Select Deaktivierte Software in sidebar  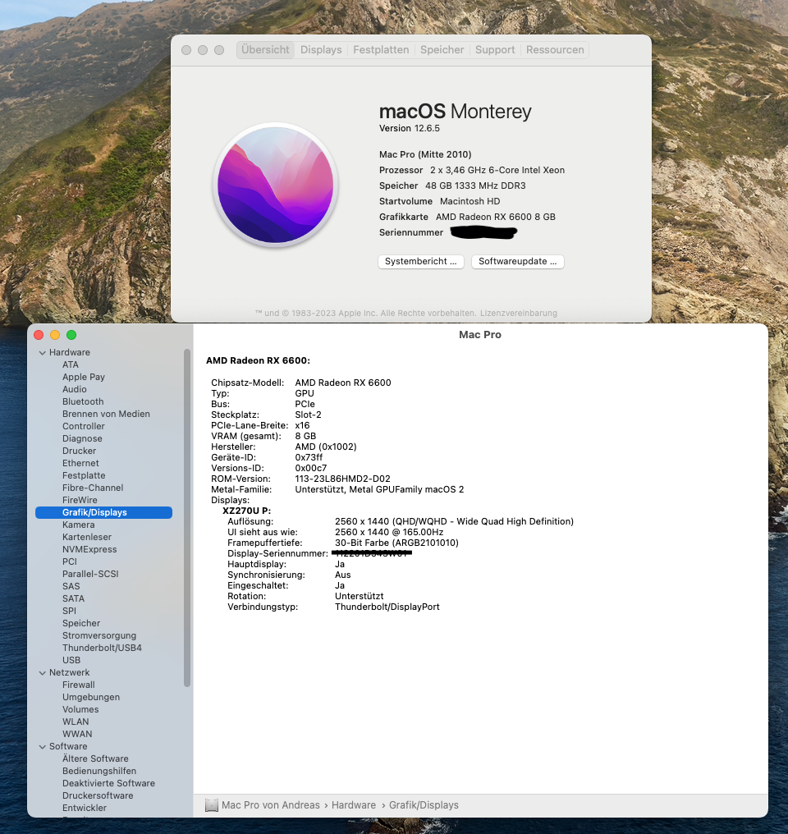pos(108,783)
